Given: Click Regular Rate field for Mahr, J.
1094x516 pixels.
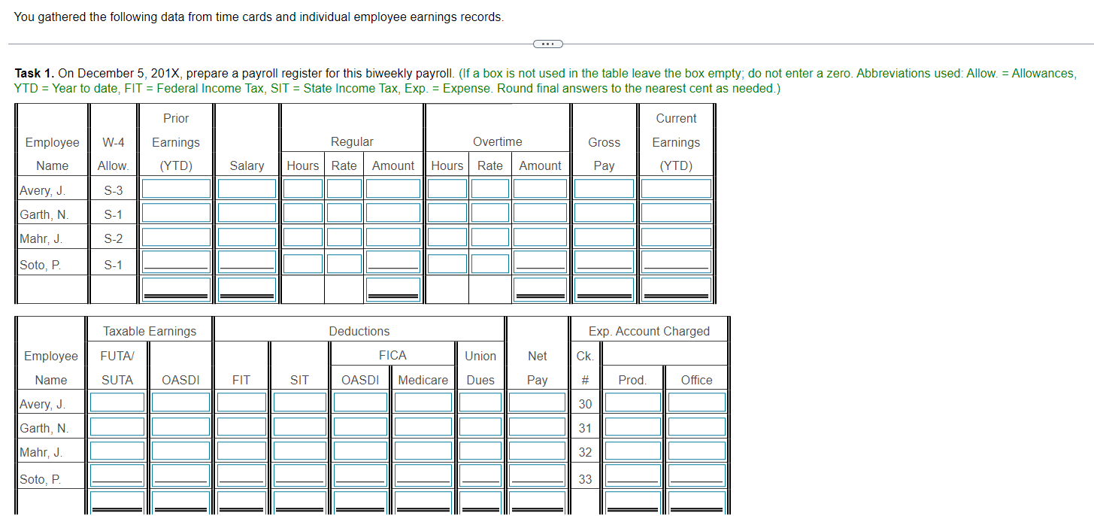Looking at the screenshot, I should pos(344,236).
